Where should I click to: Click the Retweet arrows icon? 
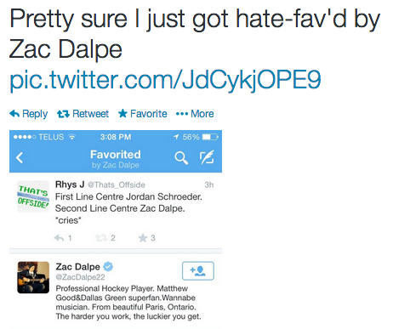pos(63,114)
